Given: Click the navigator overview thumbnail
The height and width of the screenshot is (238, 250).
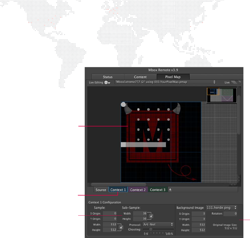Looking at the screenshot, I should click(222, 95).
